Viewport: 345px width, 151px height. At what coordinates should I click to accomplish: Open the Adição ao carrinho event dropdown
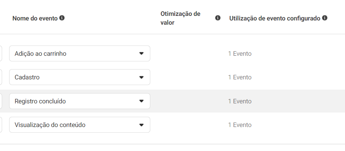[x=80, y=54]
